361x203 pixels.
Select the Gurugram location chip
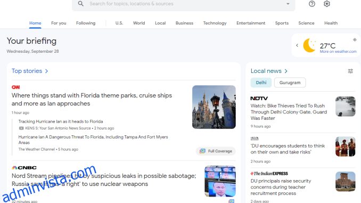pyautogui.click(x=290, y=83)
